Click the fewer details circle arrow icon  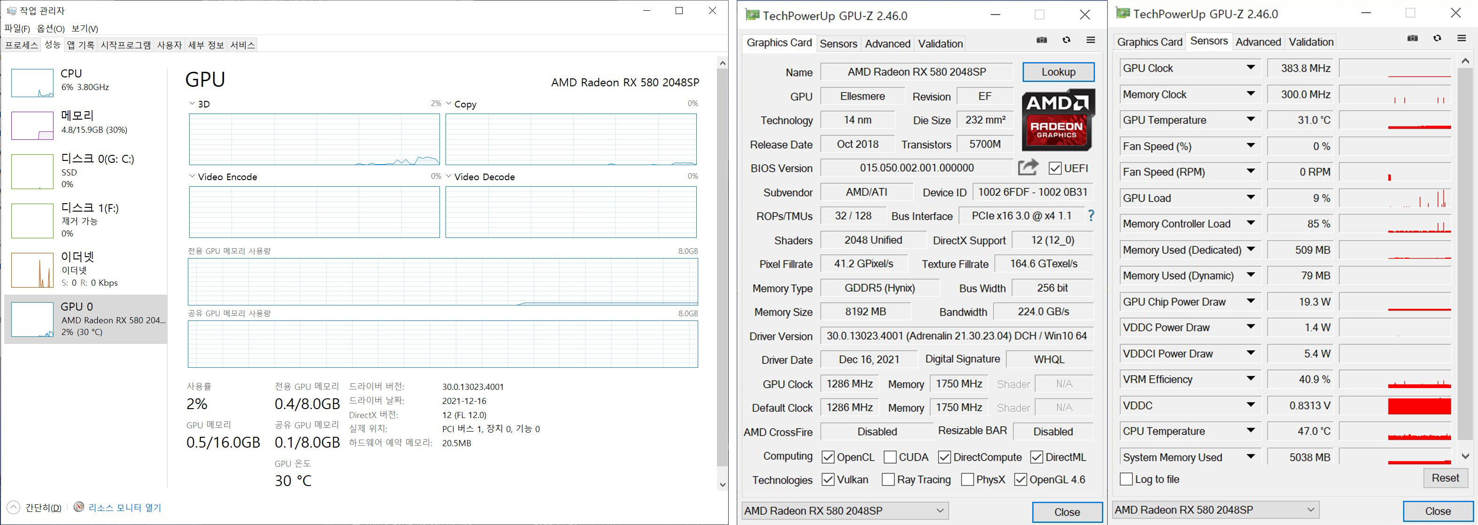13,507
